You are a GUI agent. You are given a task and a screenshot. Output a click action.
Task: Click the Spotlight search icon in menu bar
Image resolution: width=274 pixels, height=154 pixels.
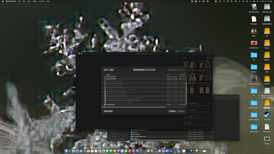[x=250, y=1]
